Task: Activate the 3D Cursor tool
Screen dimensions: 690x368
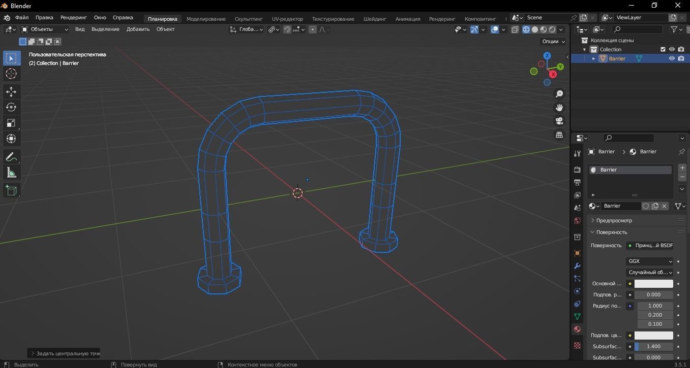Action: point(11,74)
